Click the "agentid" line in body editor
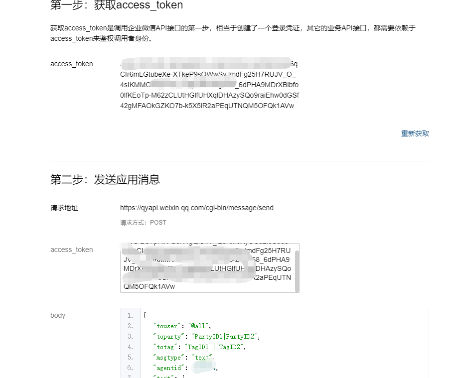Screen dimensions: 464x378 (185, 368)
